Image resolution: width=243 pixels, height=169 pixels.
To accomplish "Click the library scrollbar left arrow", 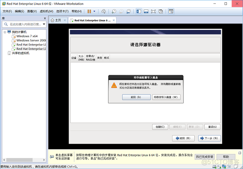I will point(4,160).
